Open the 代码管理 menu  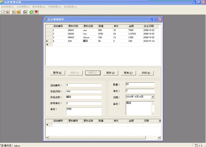(54, 7)
